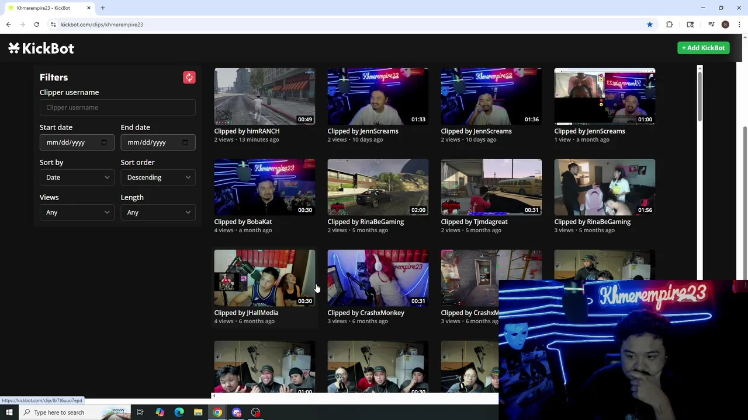This screenshot has height=420, width=748.
Task: Open BobaKat clip thumbnail 00:30
Action: click(x=265, y=187)
